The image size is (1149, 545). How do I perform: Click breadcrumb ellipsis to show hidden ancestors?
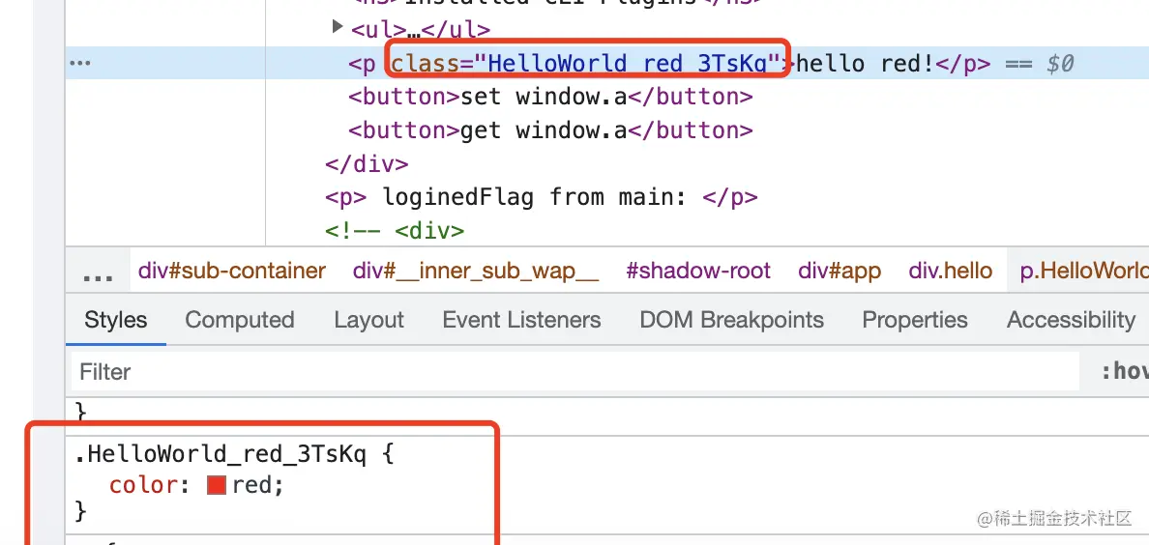point(98,272)
